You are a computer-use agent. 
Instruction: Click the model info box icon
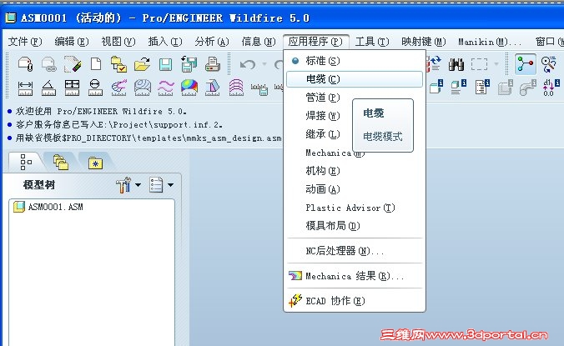tap(436, 88)
